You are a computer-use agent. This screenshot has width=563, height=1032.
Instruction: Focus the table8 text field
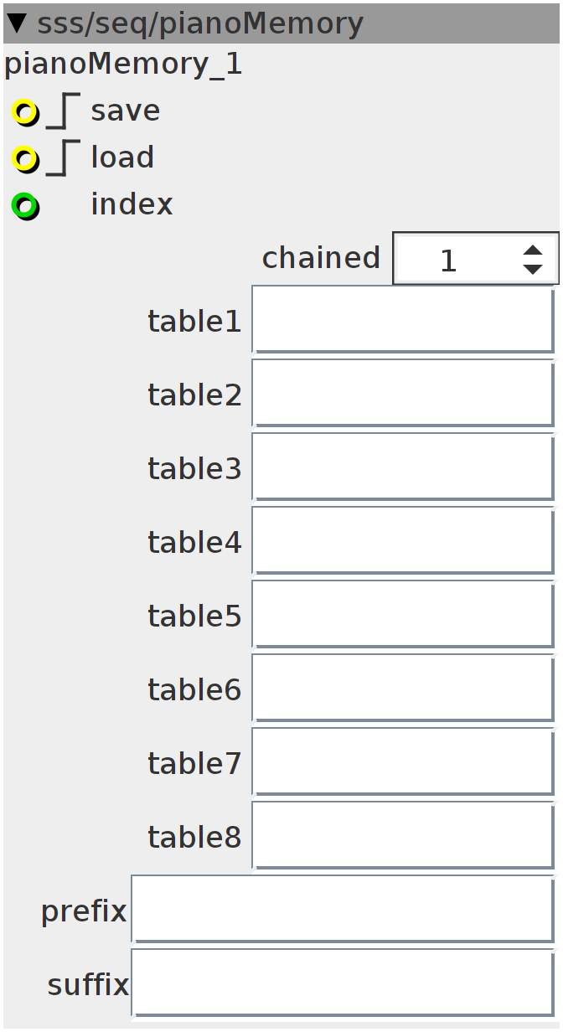(x=403, y=836)
